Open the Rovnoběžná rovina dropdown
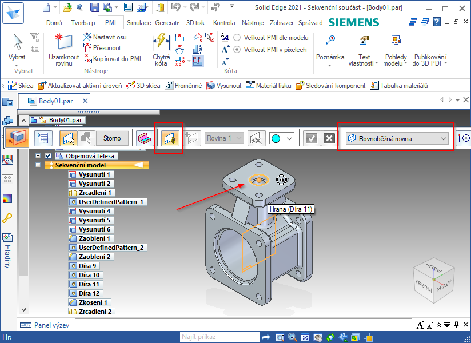Screen dimensions: 471x343 coord(443,138)
